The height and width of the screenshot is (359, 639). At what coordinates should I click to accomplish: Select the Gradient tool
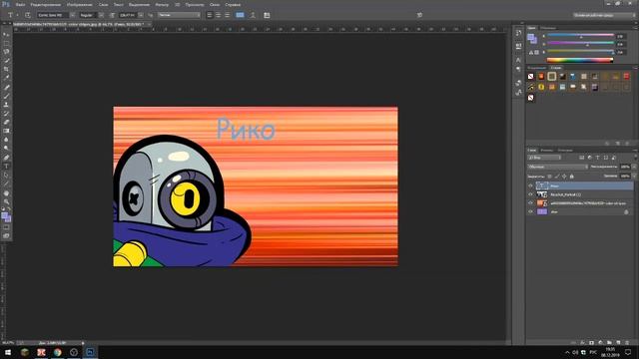pyautogui.click(x=6, y=131)
